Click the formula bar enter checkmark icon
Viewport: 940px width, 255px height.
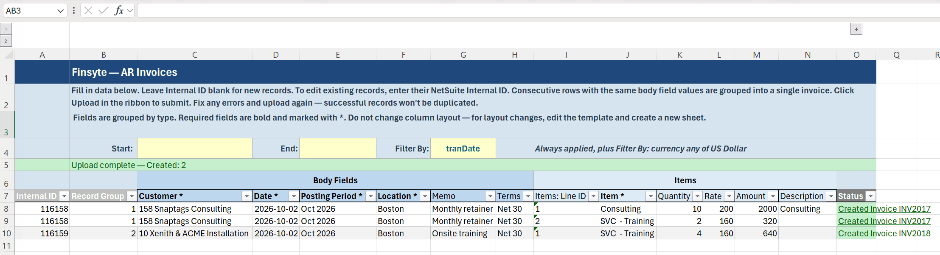pos(103,11)
